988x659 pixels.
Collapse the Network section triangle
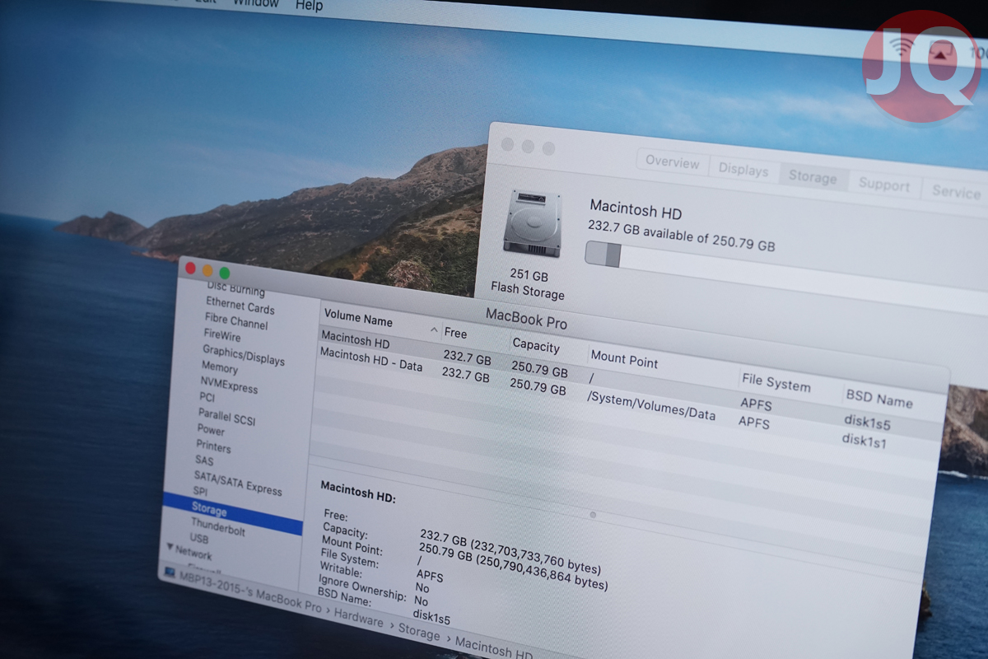(170, 548)
